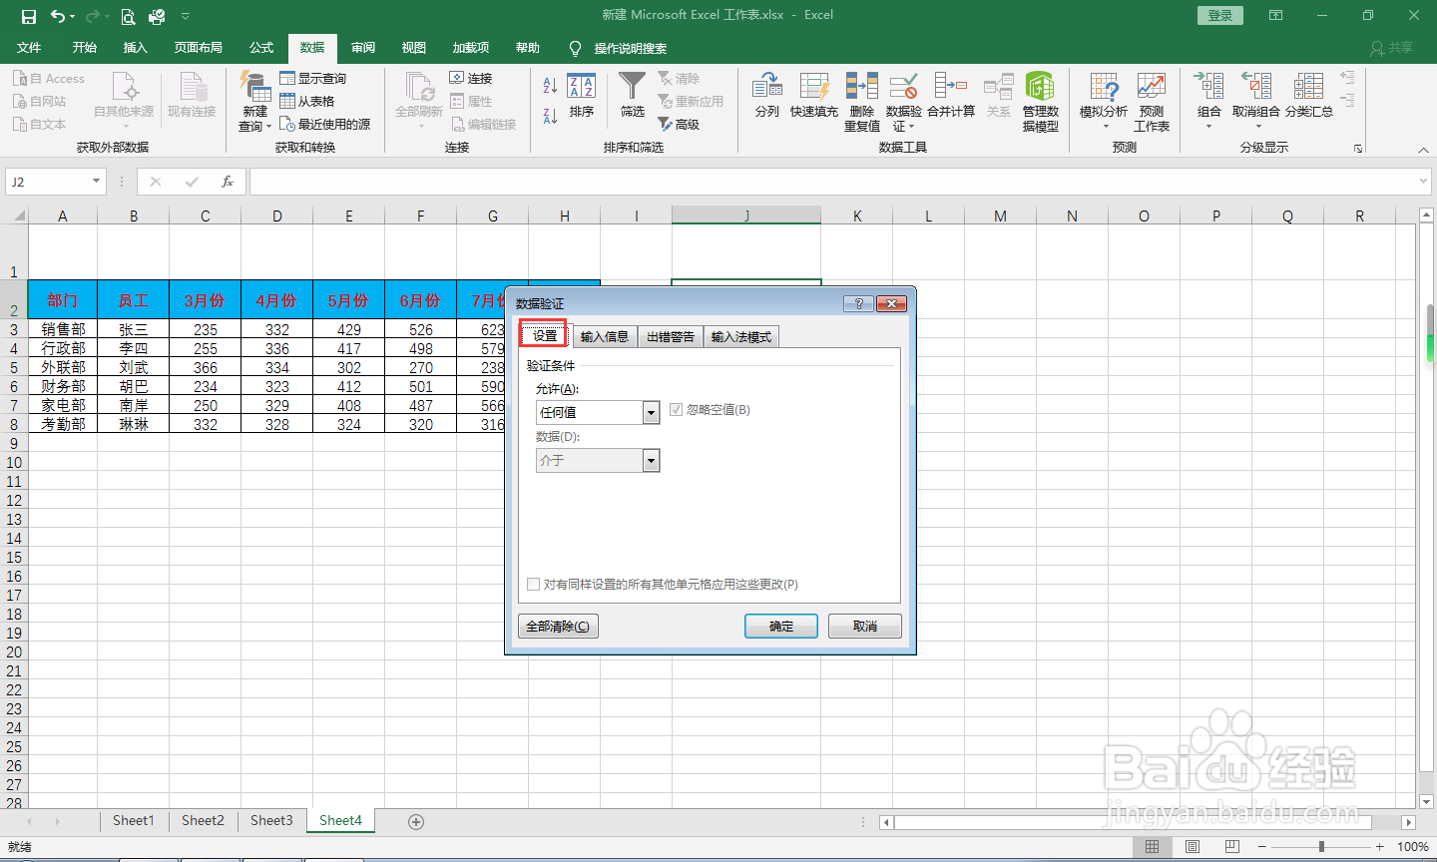Click Data Validation dialog help button
The height and width of the screenshot is (862, 1437).
tap(858, 303)
